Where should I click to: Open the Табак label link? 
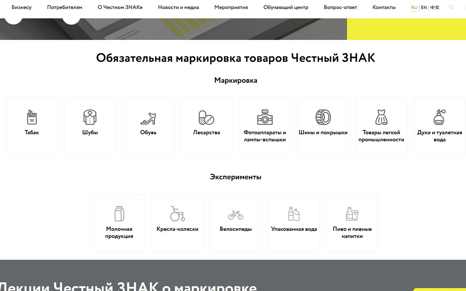(32, 132)
